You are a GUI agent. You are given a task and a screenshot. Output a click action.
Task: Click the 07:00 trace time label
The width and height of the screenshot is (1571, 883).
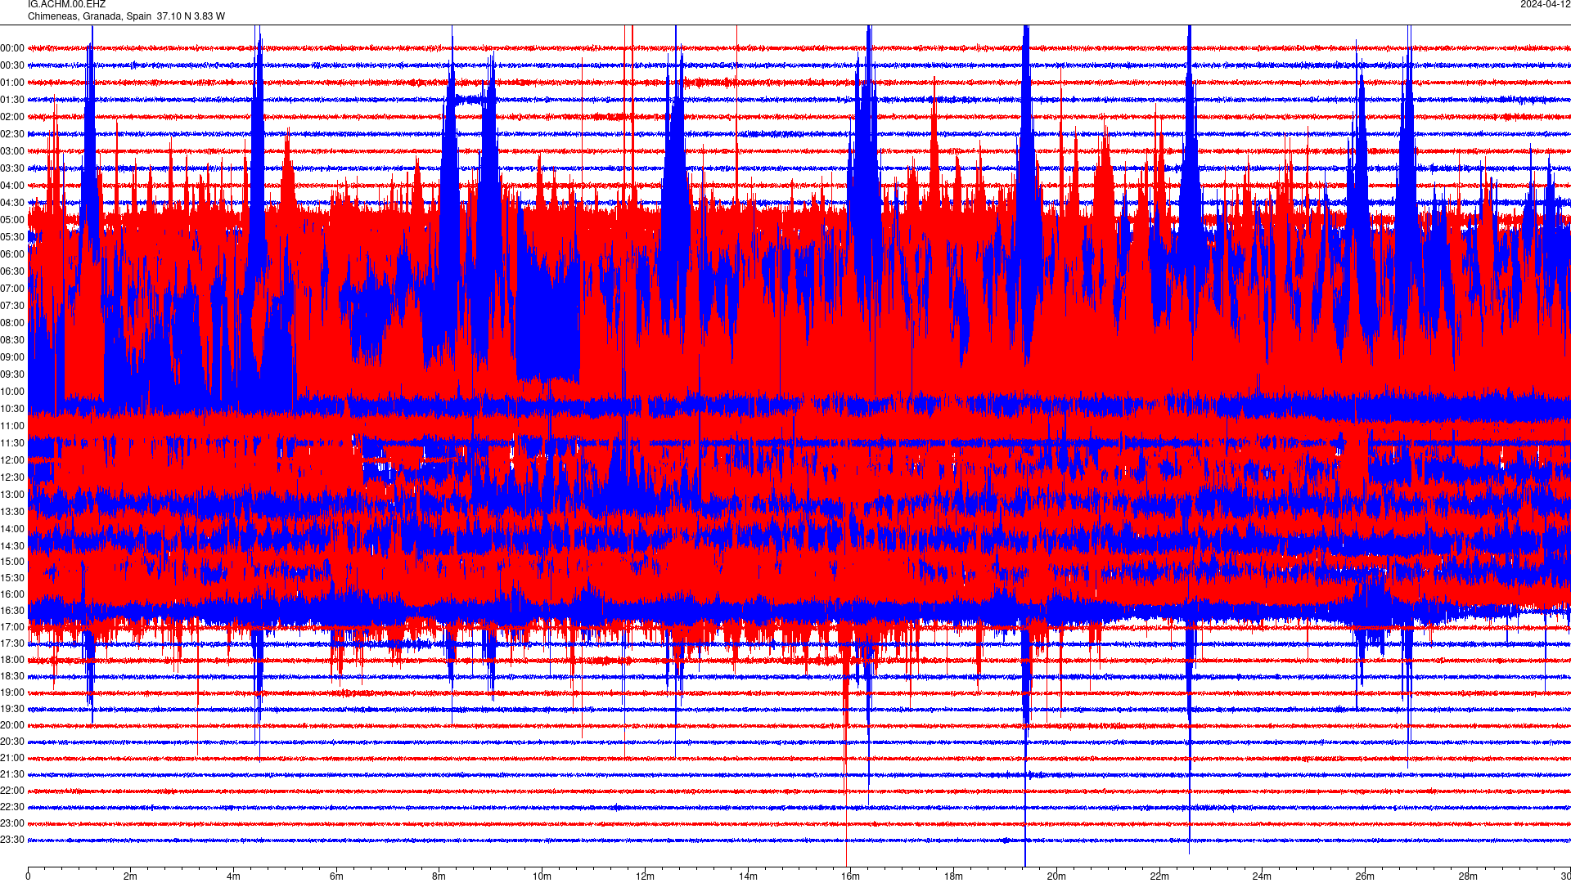click(12, 289)
